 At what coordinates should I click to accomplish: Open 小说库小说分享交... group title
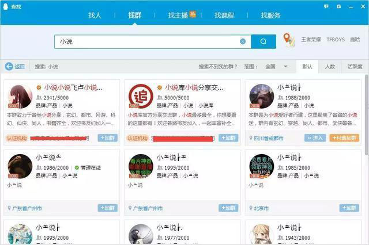[194, 87]
